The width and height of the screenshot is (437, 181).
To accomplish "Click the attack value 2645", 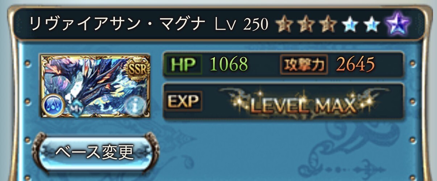I will tap(355, 65).
